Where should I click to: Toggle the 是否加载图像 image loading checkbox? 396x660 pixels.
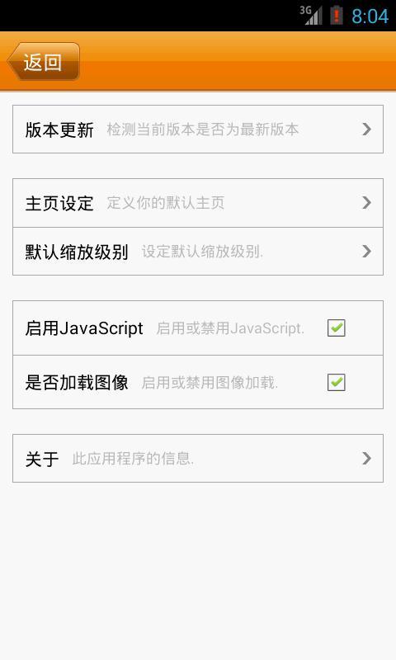337,382
